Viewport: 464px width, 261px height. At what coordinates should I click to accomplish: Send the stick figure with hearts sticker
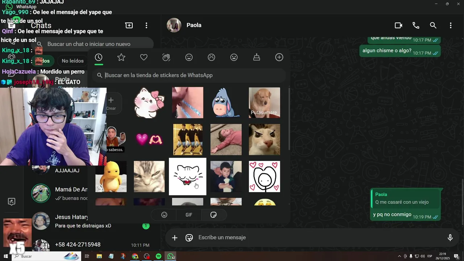point(264,177)
